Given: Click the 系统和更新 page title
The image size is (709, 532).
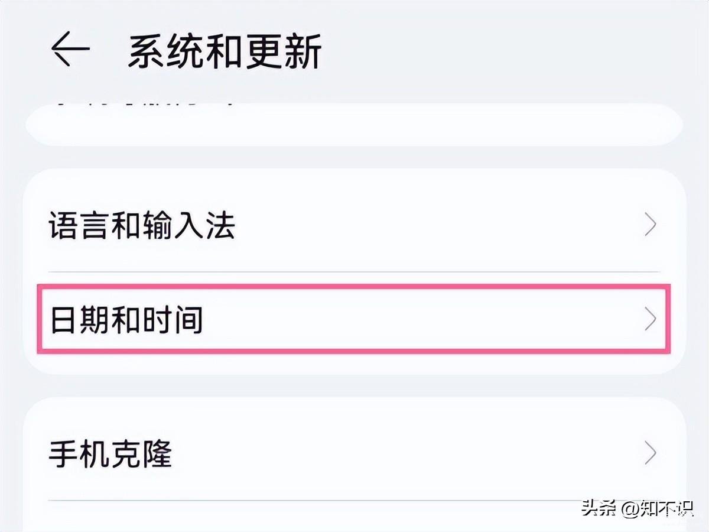Looking at the screenshot, I should (x=225, y=51).
